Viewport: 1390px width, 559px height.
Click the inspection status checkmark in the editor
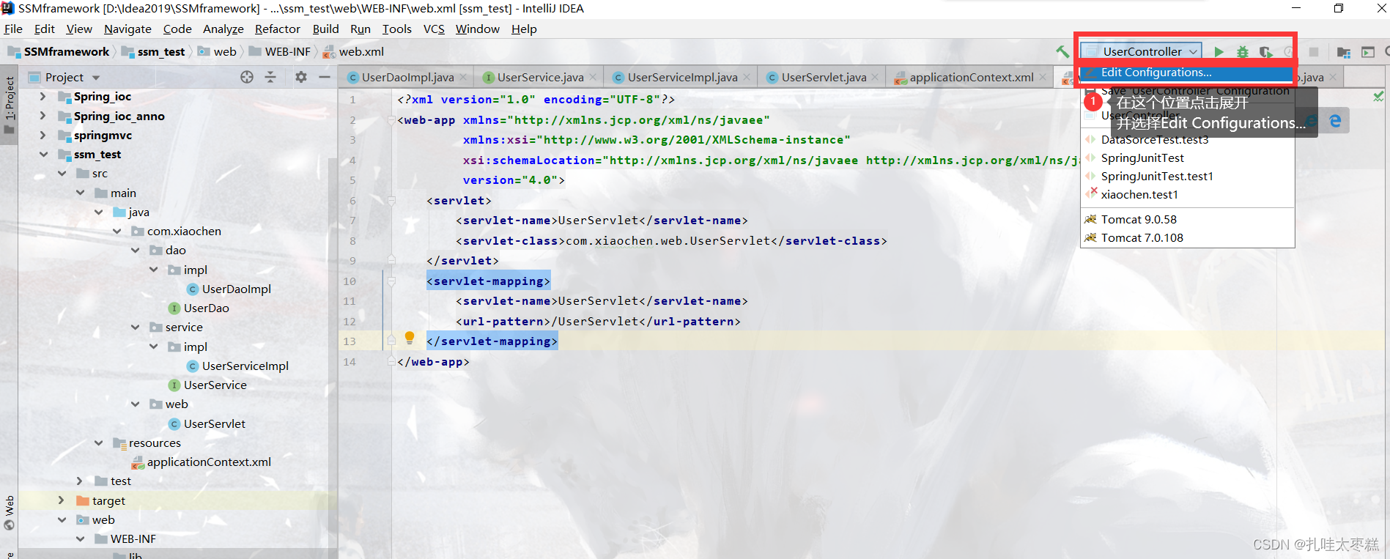click(x=1378, y=96)
